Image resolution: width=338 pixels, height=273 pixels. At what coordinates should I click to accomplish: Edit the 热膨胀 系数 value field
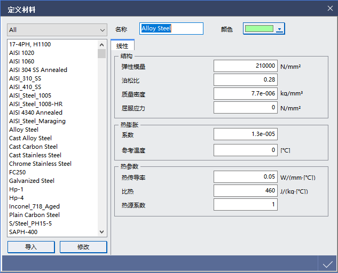(245, 134)
